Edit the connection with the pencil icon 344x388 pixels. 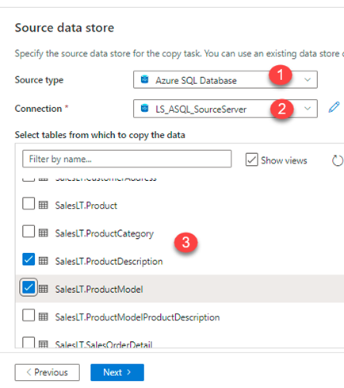[334, 108]
